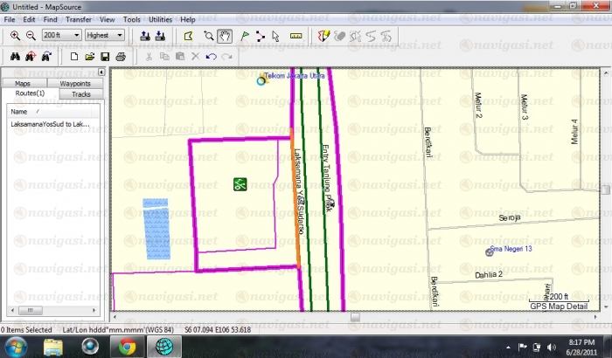Switch to the Waypoints tab
Image resolution: width=612 pixels, height=358 pixels.
coord(74,83)
